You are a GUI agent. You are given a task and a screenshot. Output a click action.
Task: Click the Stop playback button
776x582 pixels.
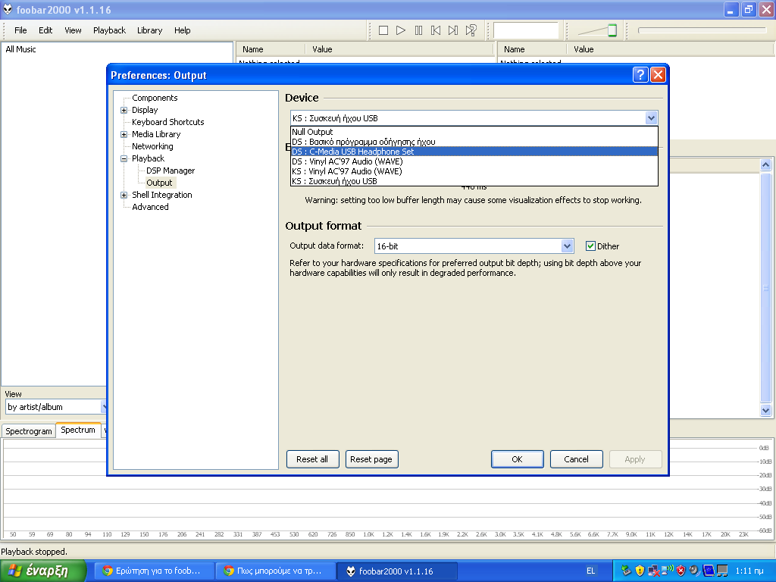click(383, 30)
